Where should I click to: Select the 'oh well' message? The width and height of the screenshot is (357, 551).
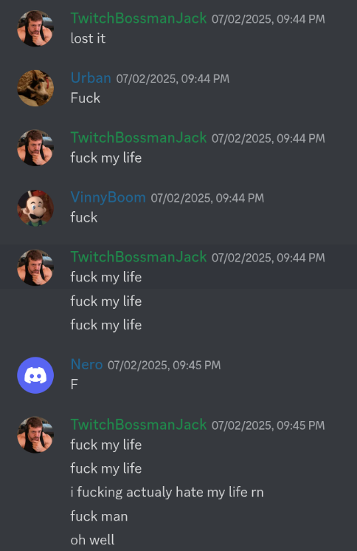[x=92, y=540]
